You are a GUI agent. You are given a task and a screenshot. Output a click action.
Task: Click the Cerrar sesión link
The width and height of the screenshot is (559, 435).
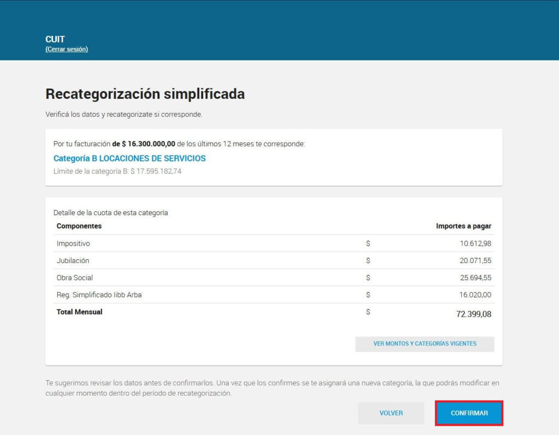tap(66, 49)
